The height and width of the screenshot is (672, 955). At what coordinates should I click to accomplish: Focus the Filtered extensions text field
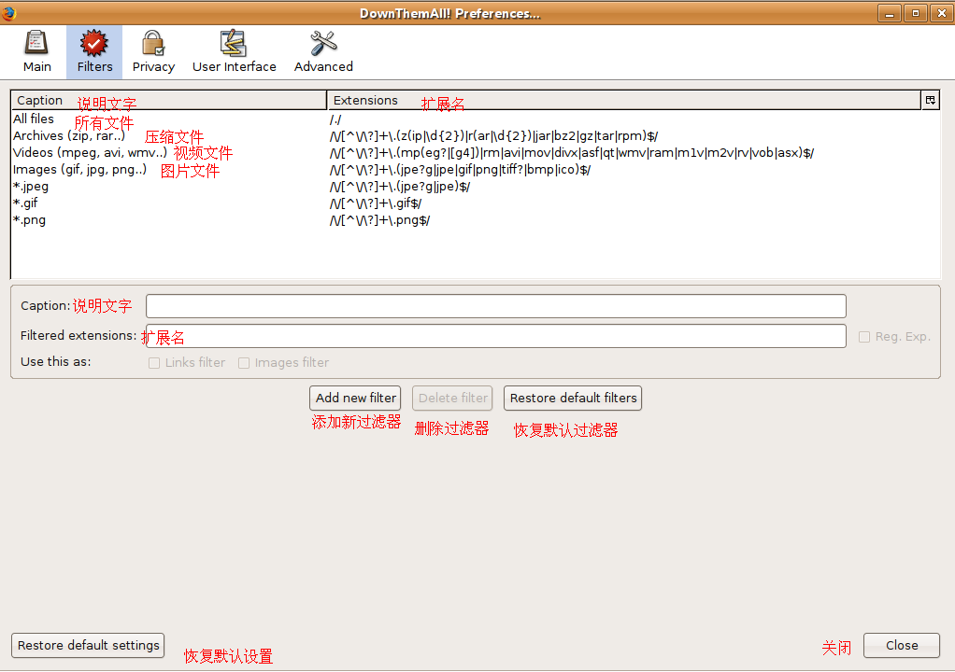click(496, 336)
